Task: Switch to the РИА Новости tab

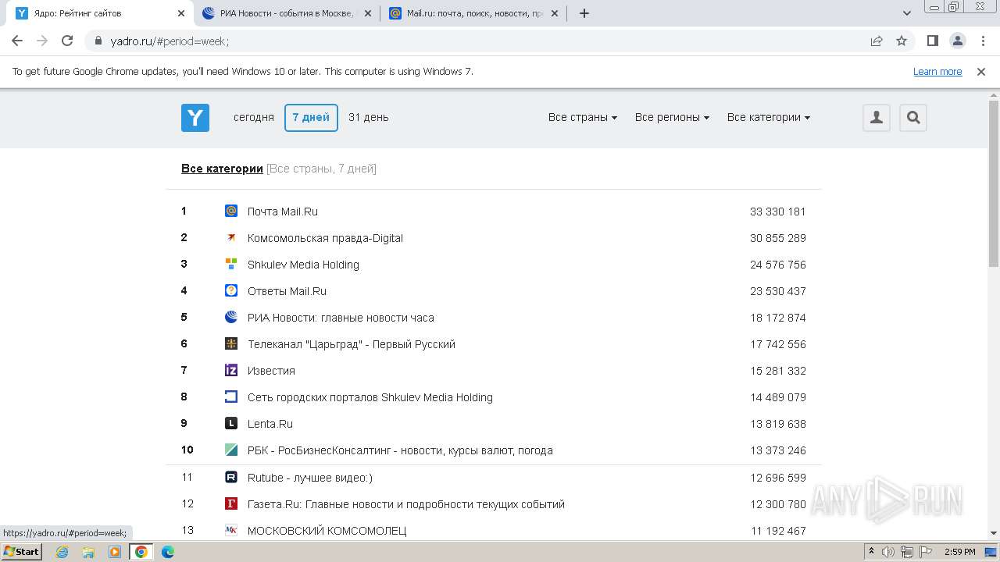Action: click(287, 13)
